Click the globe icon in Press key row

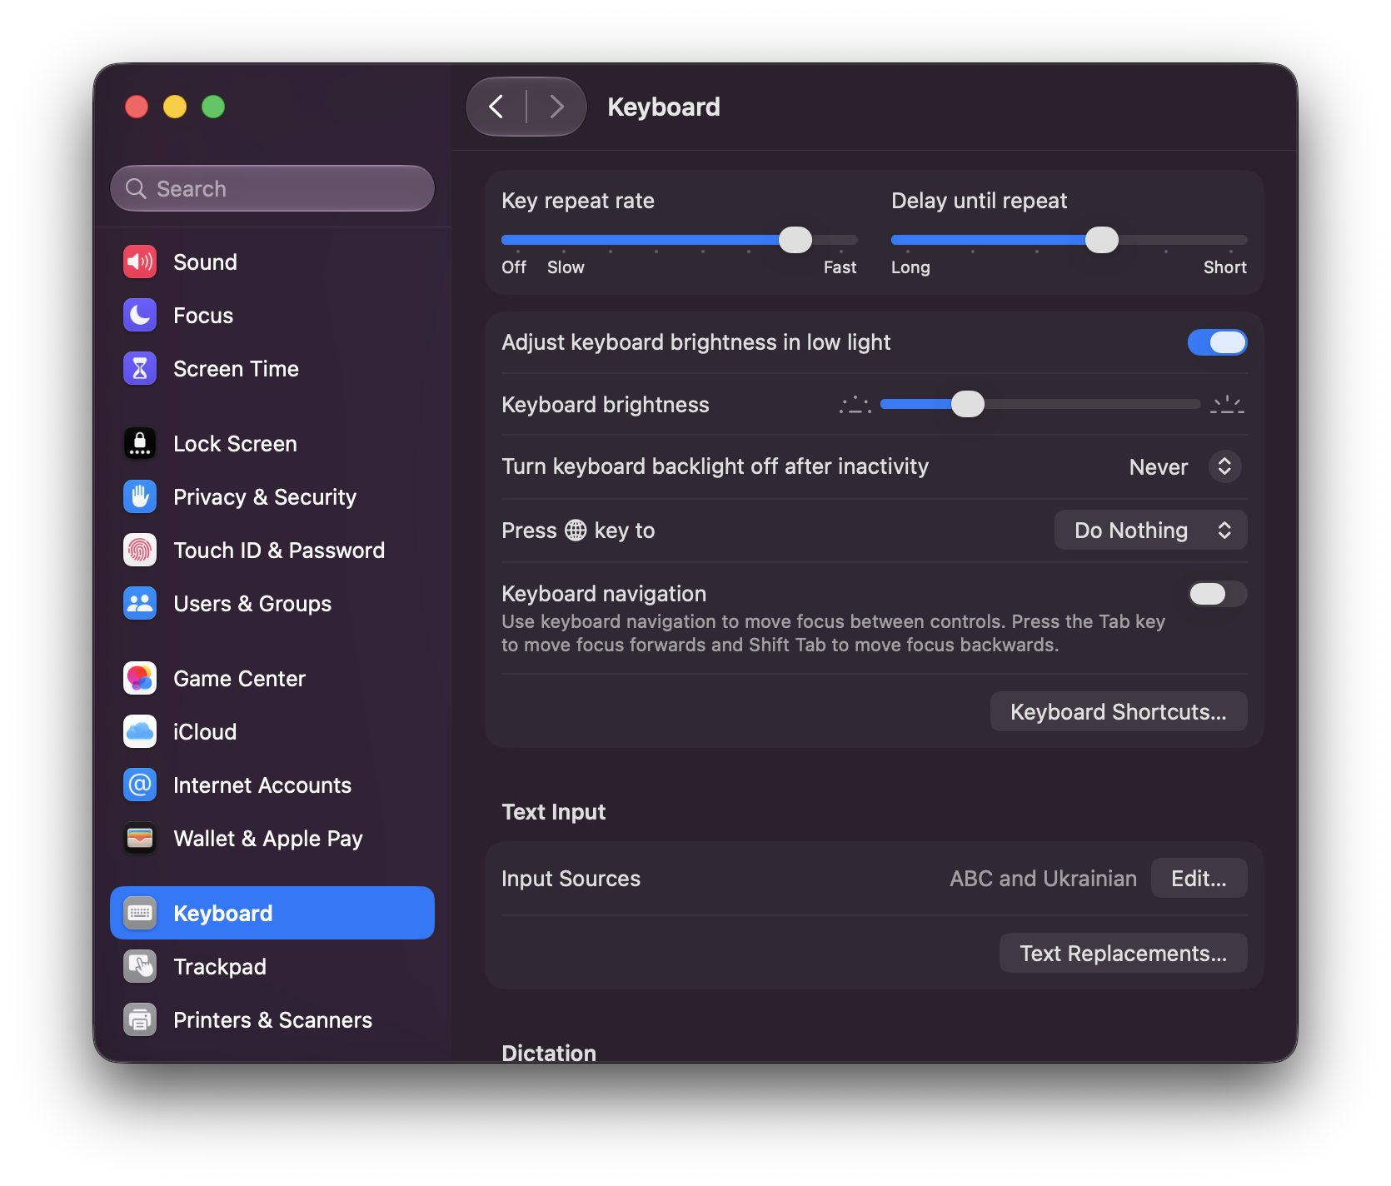pyautogui.click(x=576, y=531)
